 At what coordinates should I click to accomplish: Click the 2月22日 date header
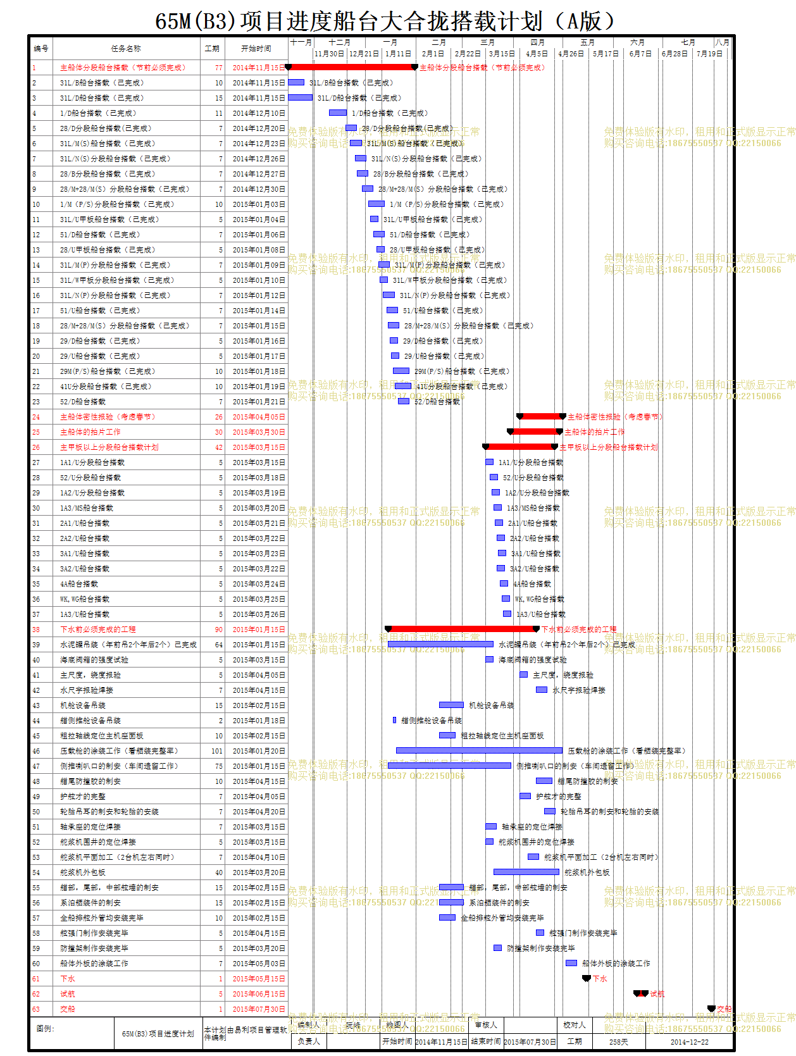click(468, 54)
